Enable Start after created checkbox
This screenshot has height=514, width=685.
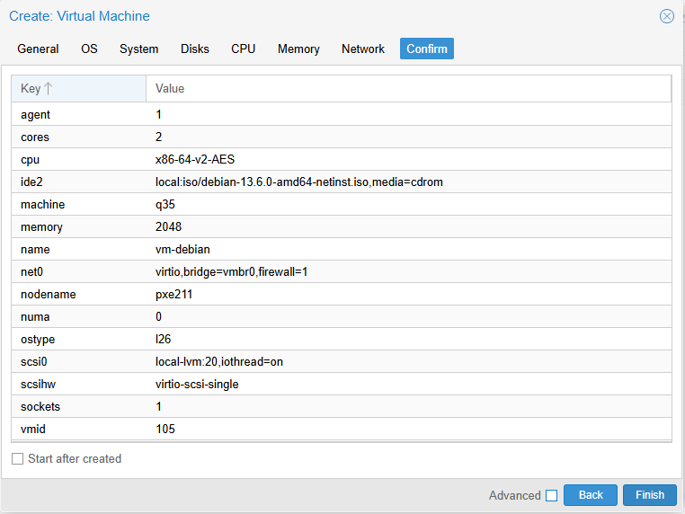click(17, 458)
